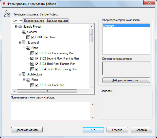Click the sheet tree scroll up arrow
Screen dimensions: 157x138
point(92,26)
